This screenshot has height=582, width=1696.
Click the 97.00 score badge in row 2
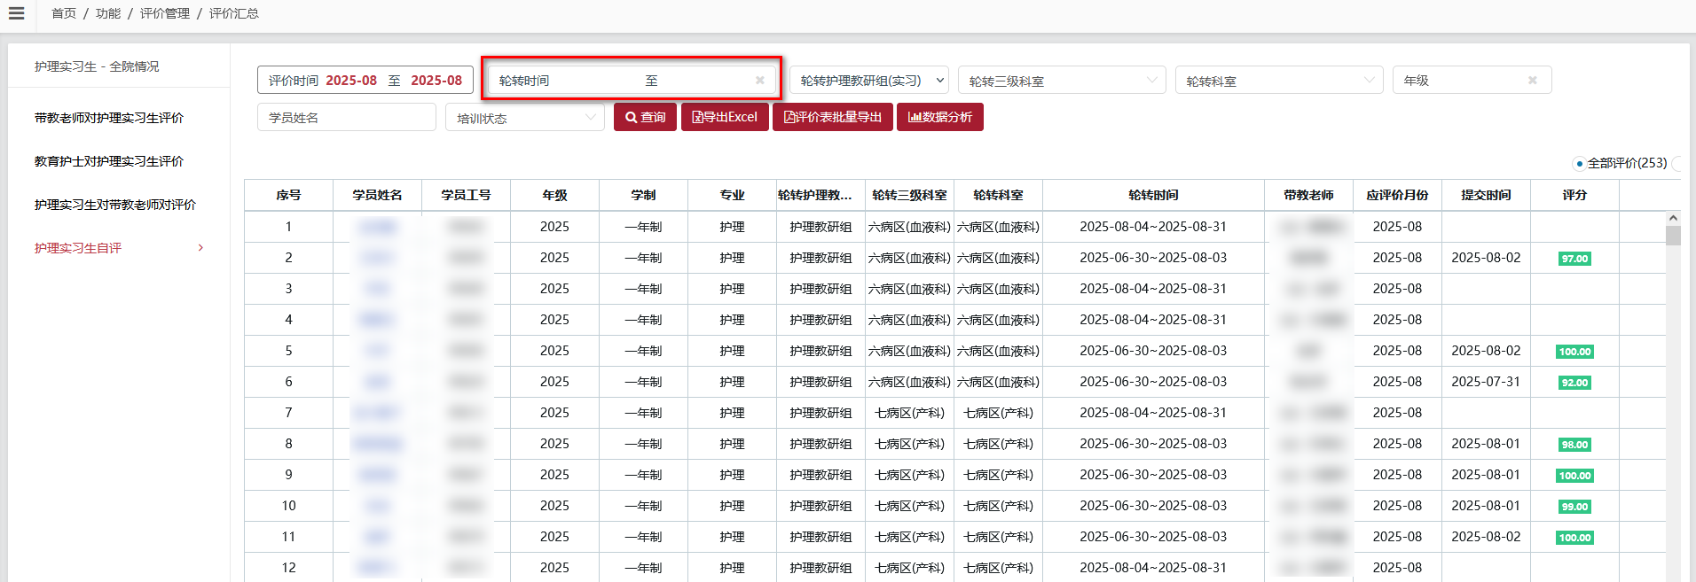click(1574, 259)
